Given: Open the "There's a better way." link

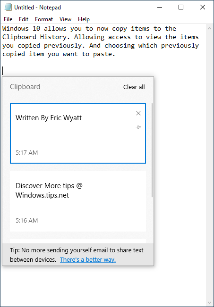Looking at the screenshot, I should (x=88, y=260).
